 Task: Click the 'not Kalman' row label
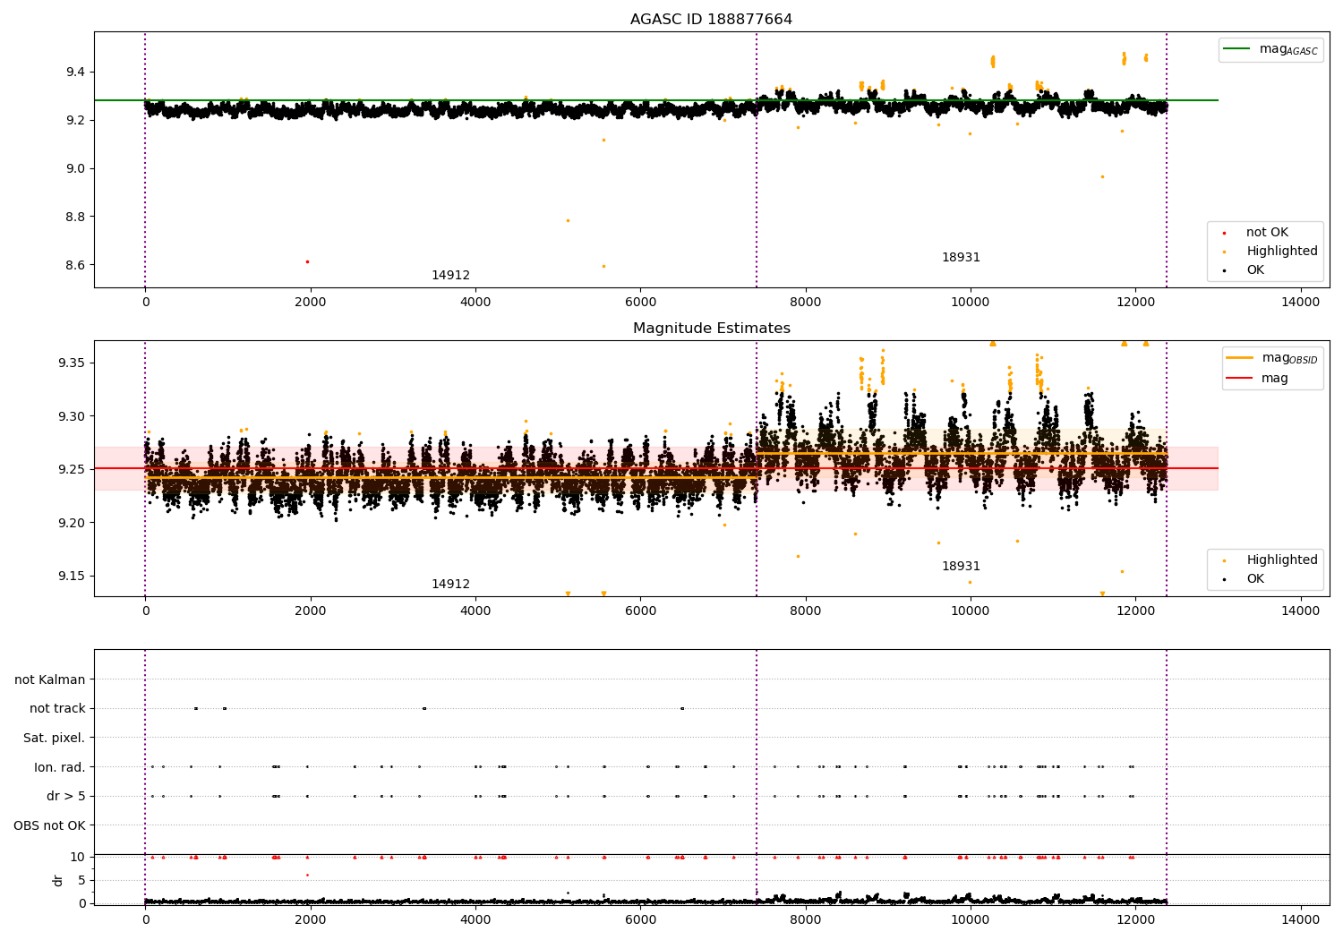(x=50, y=679)
